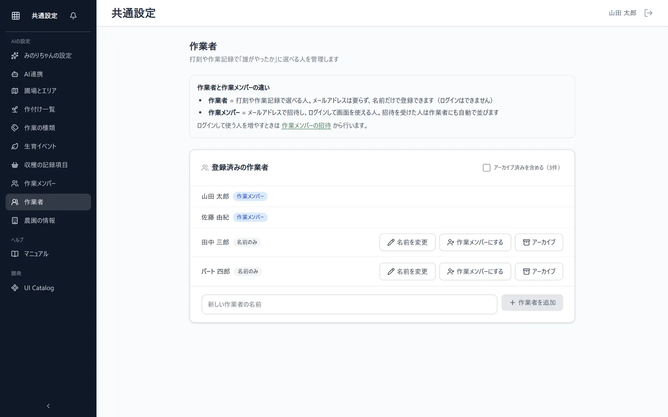This screenshot has height=417, width=668.
Task: Click the 山田 太郎 user name in header
Action: click(622, 13)
